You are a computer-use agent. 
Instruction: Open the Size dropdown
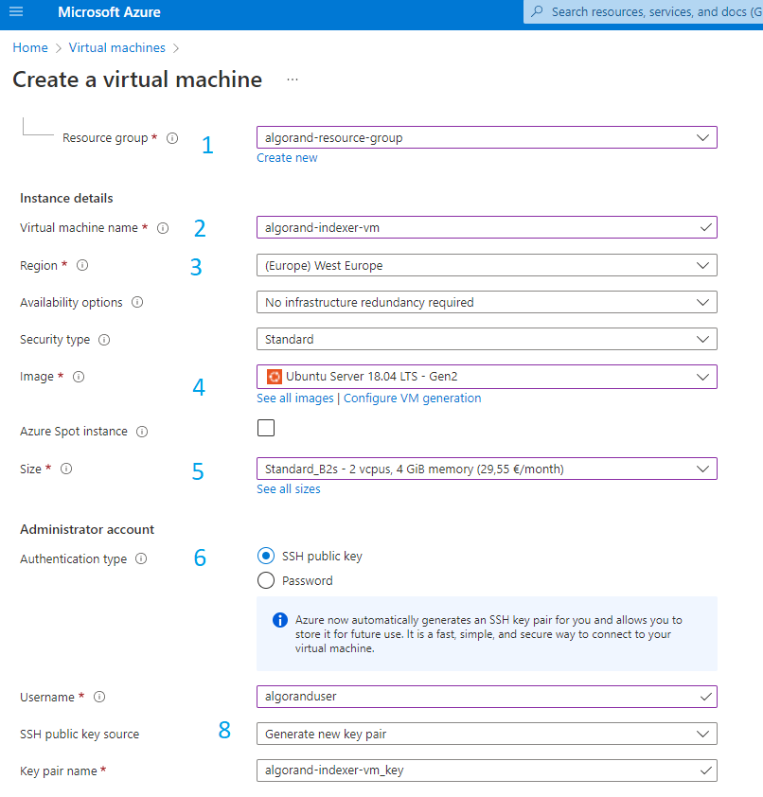pyautogui.click(x=487, y=469)
